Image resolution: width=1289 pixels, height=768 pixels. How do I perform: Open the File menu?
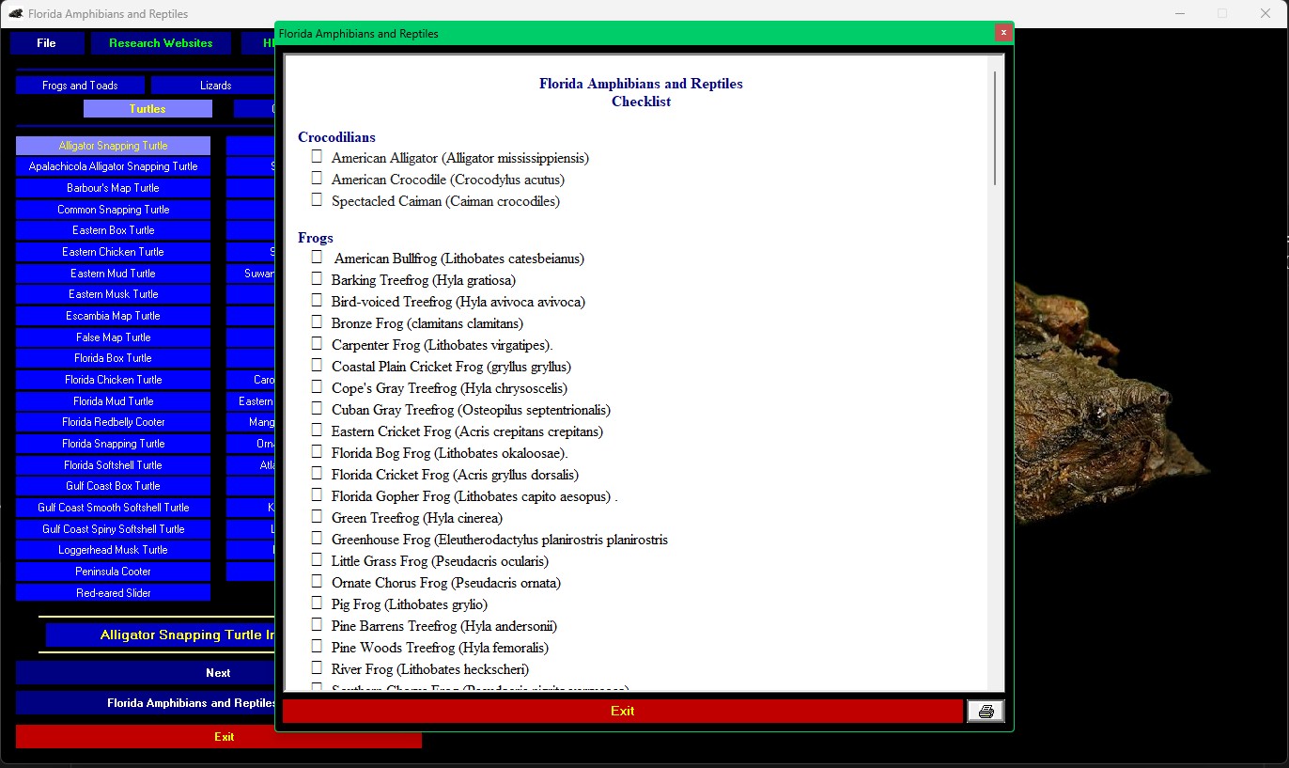point(47,43)
